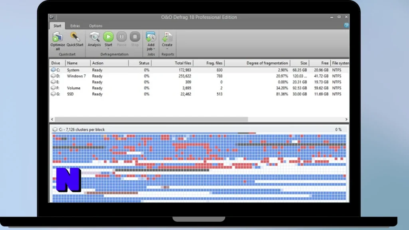Click the 34.20% fragmentation value
The height and width of the screenshot is (230, 409).
point(282,88)
